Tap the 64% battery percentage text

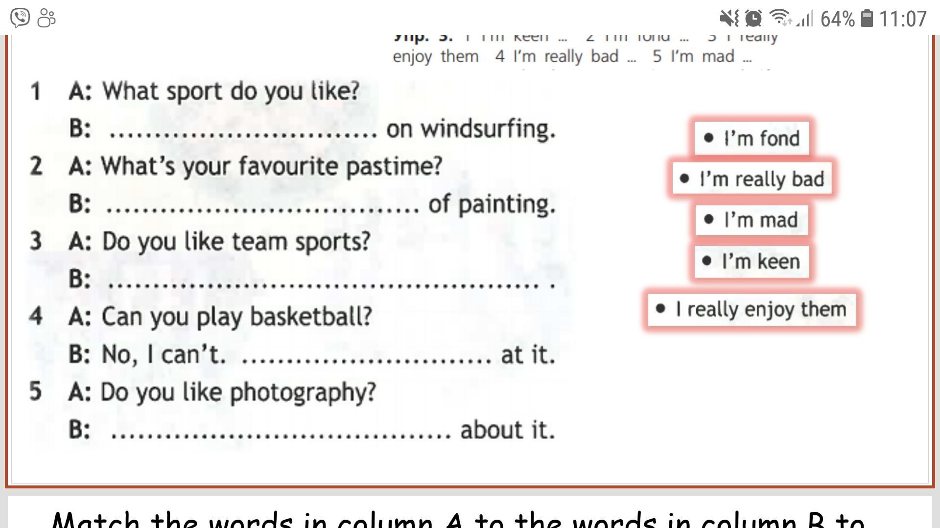838,19
